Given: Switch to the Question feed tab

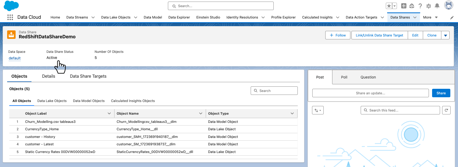Looking at the screenshot, I should (x=368, y=77).
